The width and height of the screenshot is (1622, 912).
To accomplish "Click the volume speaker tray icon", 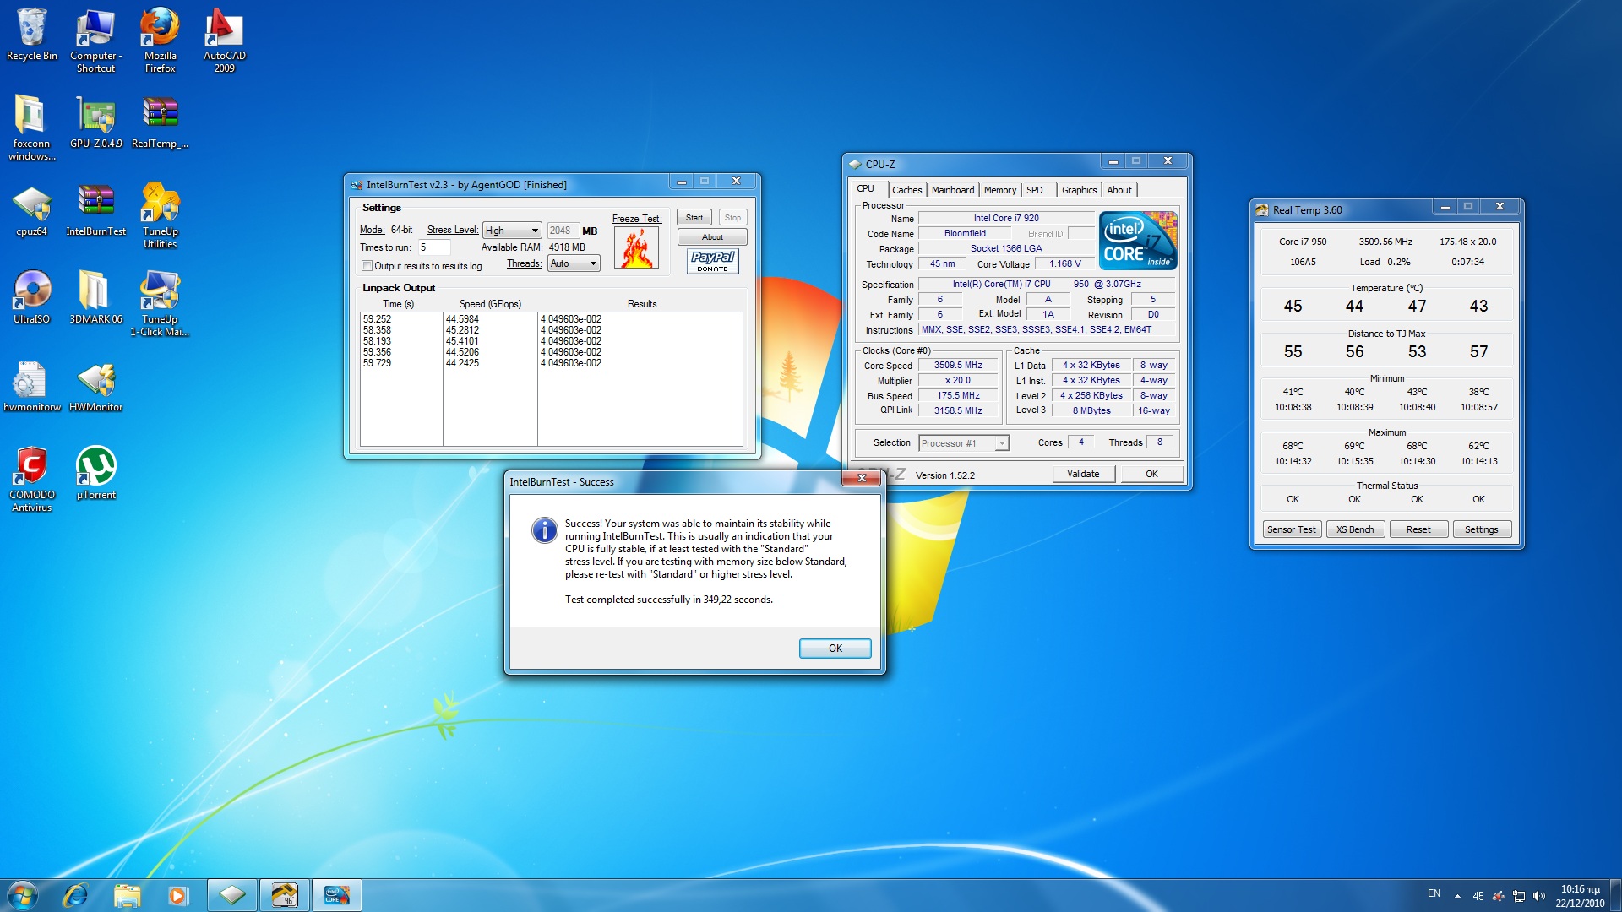I will pyautogui.click(x=1538, y=896).
